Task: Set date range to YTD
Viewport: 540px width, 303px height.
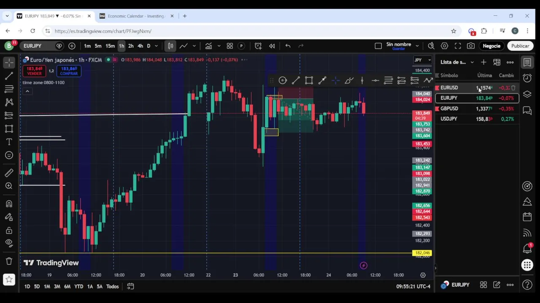Action: coord(78,287)
